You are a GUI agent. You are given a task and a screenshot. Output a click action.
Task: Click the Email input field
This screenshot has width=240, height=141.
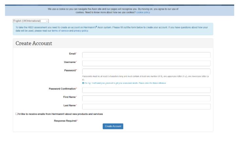coord(146,55)
